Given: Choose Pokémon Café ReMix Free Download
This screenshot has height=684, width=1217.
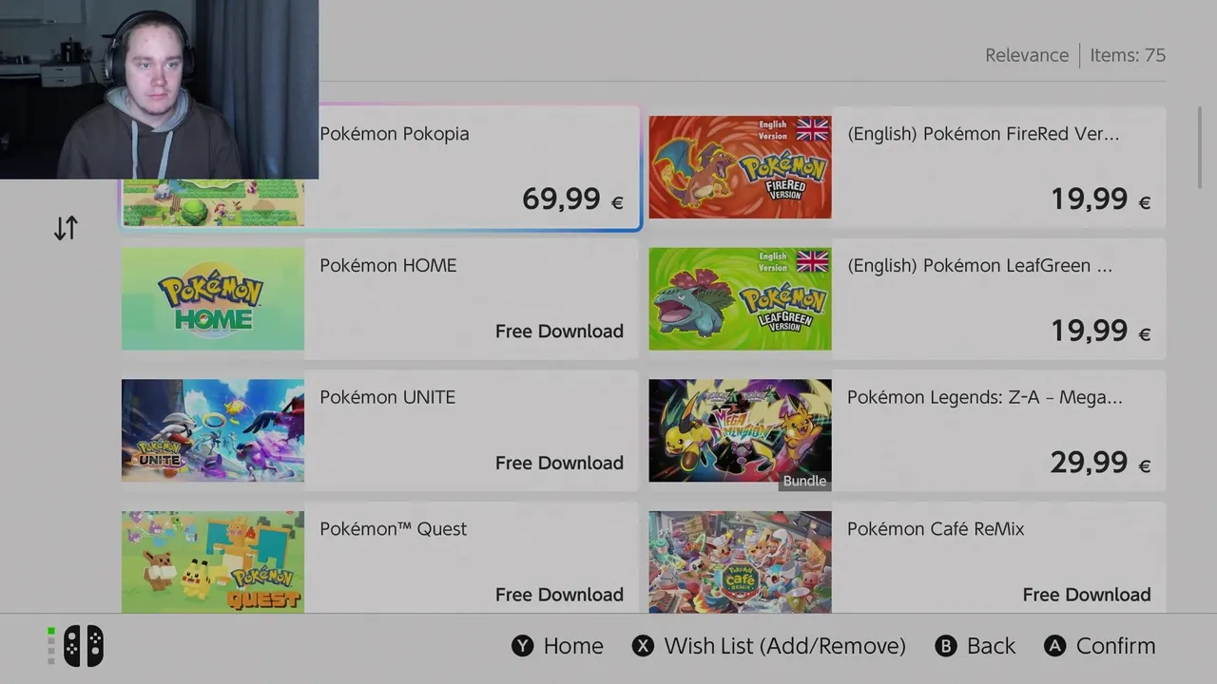Looking at the screenshot, I should 1087,595.
